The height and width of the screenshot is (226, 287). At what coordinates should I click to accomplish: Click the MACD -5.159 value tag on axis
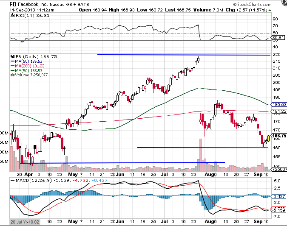(278, 210)
